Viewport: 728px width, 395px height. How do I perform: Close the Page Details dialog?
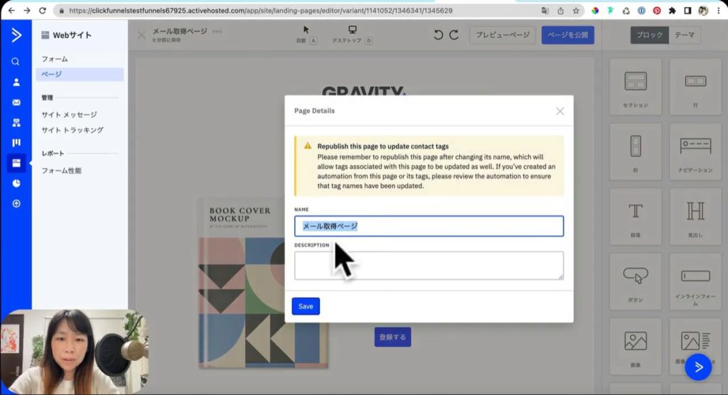560,111
